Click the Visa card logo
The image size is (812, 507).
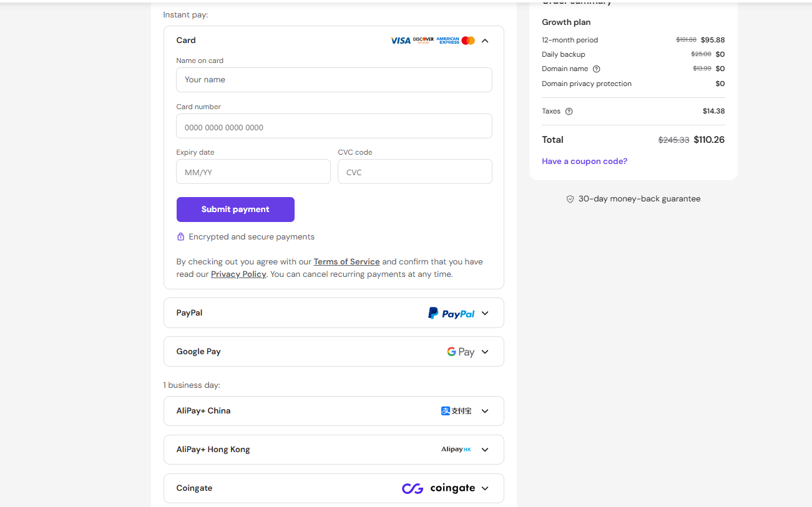tap(400, 41)
